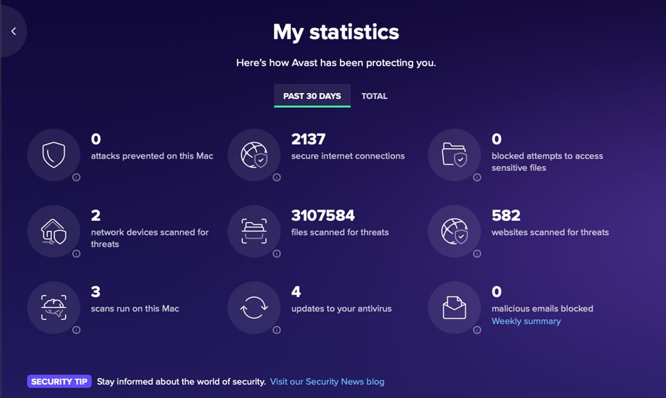
Task: Show info for secure internet connections
Action: pyautogui.click(x=276, y=177)
